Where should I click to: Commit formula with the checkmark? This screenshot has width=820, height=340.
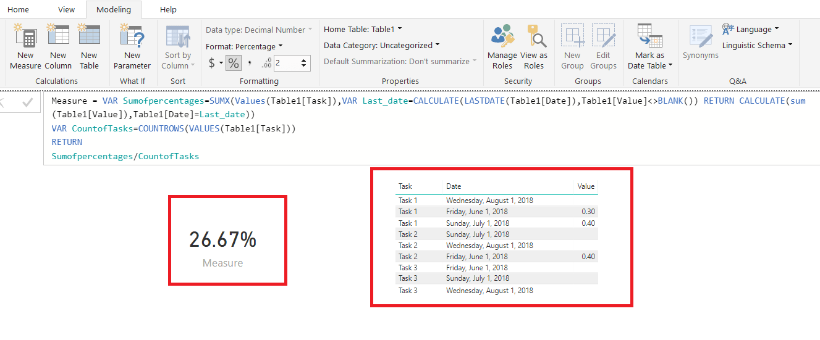click(x=27, y=103)
